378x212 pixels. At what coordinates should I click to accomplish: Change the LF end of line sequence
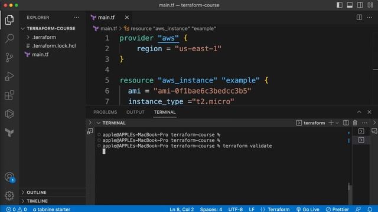click(x=252, y=210)
